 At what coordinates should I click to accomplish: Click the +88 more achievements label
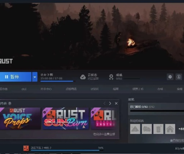click(x=181, y=129)
